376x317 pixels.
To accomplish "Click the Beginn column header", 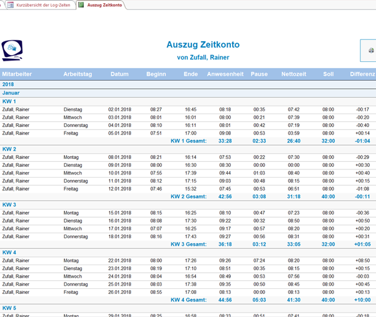I will 156,74.
